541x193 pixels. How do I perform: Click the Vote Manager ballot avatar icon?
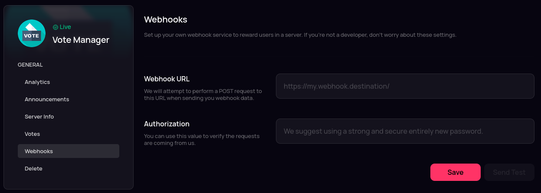[x=32, y=33]
